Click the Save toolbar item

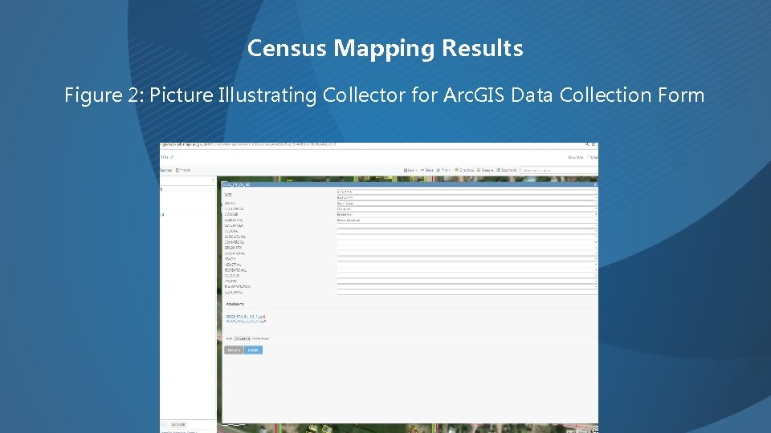point(410,170)
